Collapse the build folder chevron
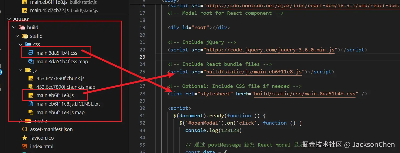 coord(14,27)
